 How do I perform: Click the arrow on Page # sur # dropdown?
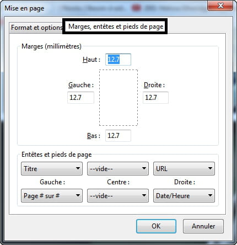click(x=78, y=195)
